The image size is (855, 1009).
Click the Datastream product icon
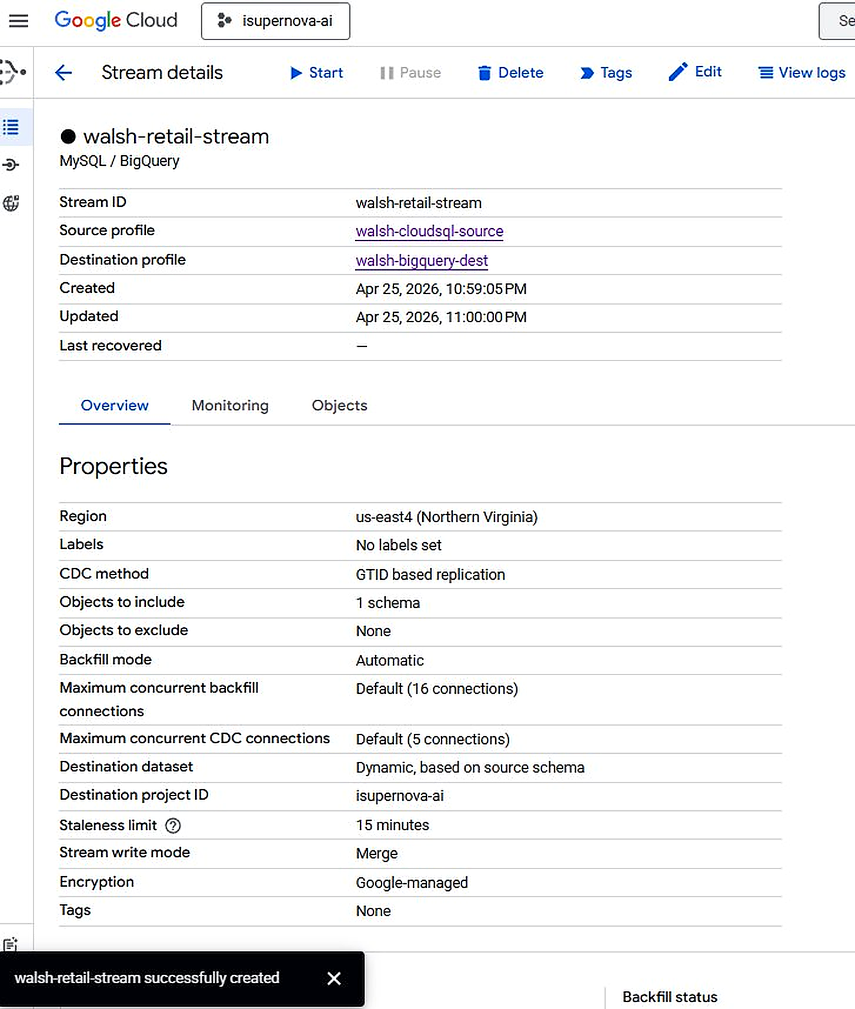pyautogui.click(x=12, y=72)
